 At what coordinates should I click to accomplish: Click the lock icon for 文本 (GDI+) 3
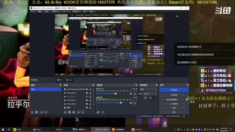click(x=90, y=100)
